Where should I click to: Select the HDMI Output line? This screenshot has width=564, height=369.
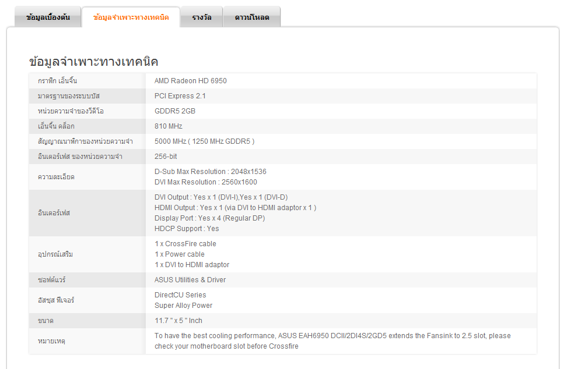coord(235,207)
